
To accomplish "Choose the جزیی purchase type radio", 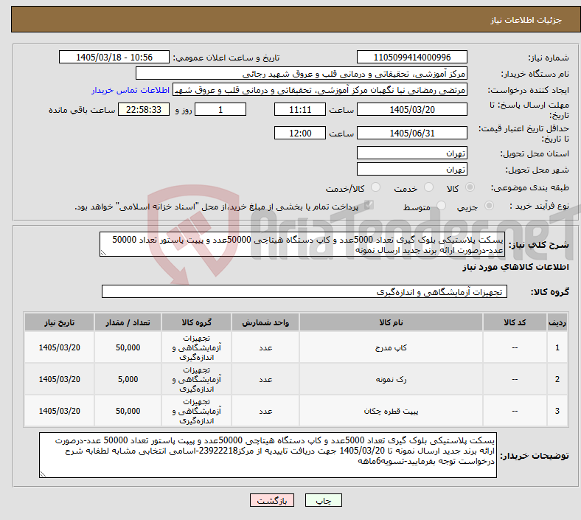I will pos(489,205).
